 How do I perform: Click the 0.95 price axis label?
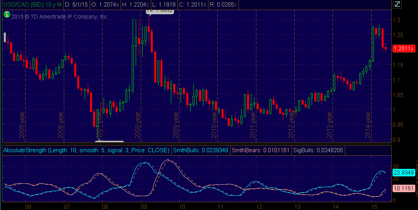pyautogui.click(x=398, y=125)
